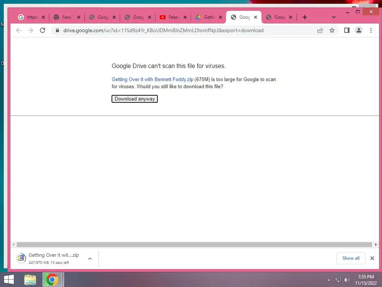The height and width of the screenshot is (287, 382).
Task: Click the Chrome taskbar icon
Action: (x=52, y=280)
